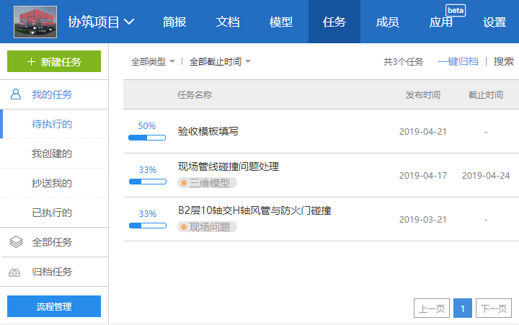Screen dimensions: 519x325
Task: Click the 我的任务 person icon
Action: coord(16,94)
